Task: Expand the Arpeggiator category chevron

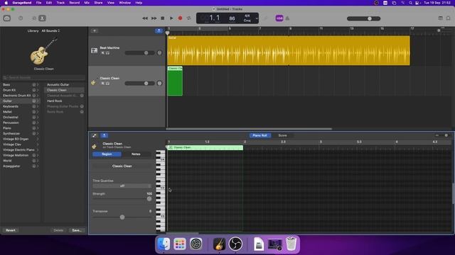Action: pos(38,166)
